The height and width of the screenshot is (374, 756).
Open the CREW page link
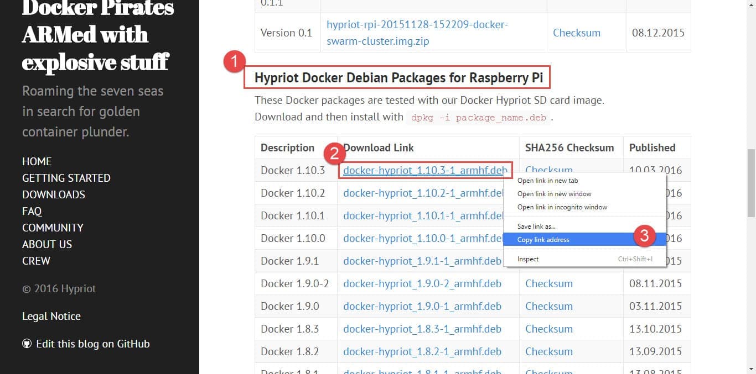coord(36,261)
